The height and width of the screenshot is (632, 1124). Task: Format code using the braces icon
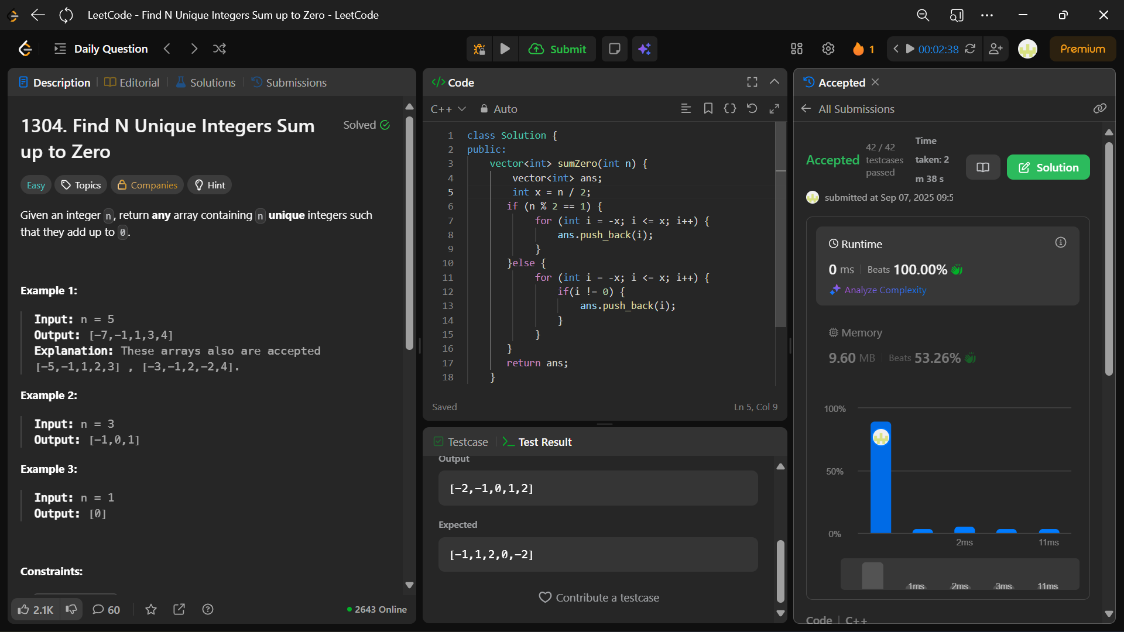(x=730, y=109)
